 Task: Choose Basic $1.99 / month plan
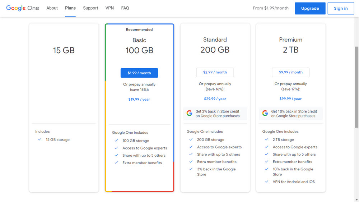coord(139,73)
